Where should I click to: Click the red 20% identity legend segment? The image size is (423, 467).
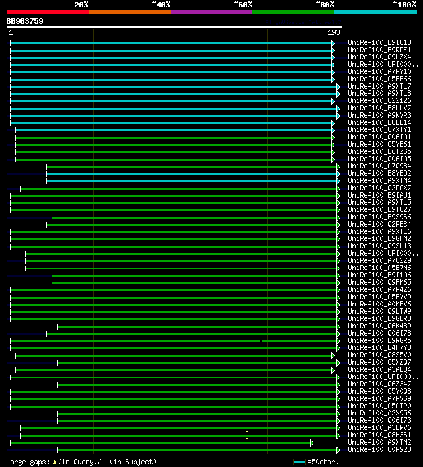[48, 12]
